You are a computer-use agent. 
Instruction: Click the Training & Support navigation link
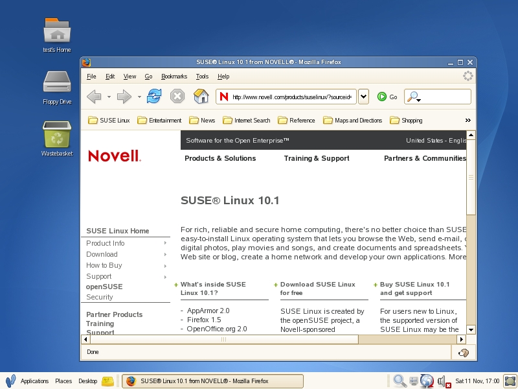[317, 158]
